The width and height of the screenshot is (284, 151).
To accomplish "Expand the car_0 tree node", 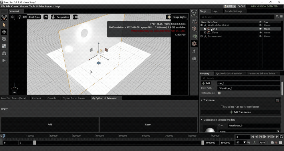I will click(205, 29).
